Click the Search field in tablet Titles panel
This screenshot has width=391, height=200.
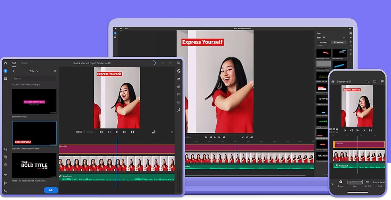pos(34,79)
